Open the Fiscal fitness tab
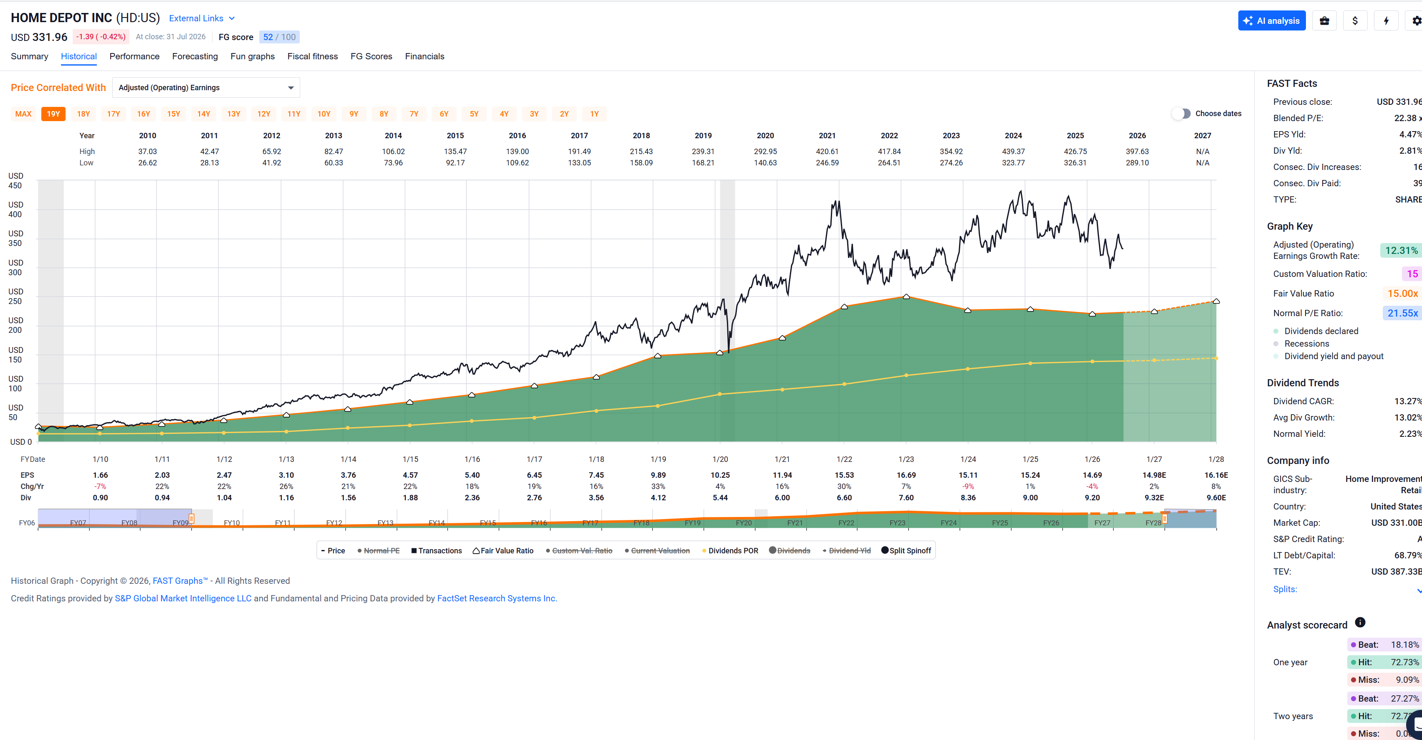1422x740 pixels. (x=312, y=56)
